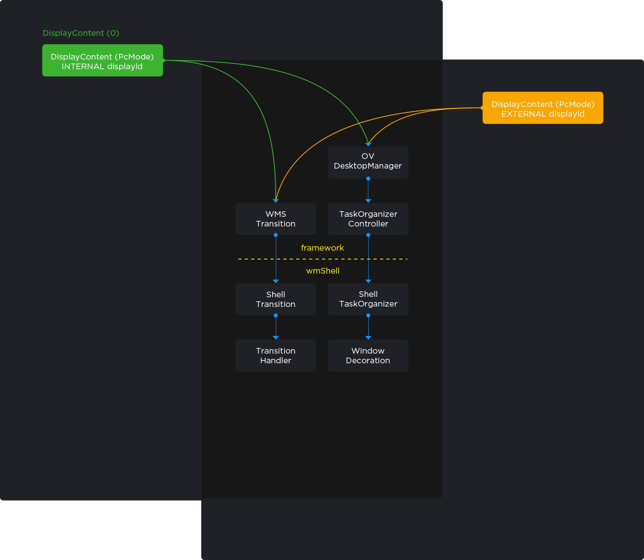Click the Window Decoration node
The image size is (644, 560).
click(x=368, y=356)
